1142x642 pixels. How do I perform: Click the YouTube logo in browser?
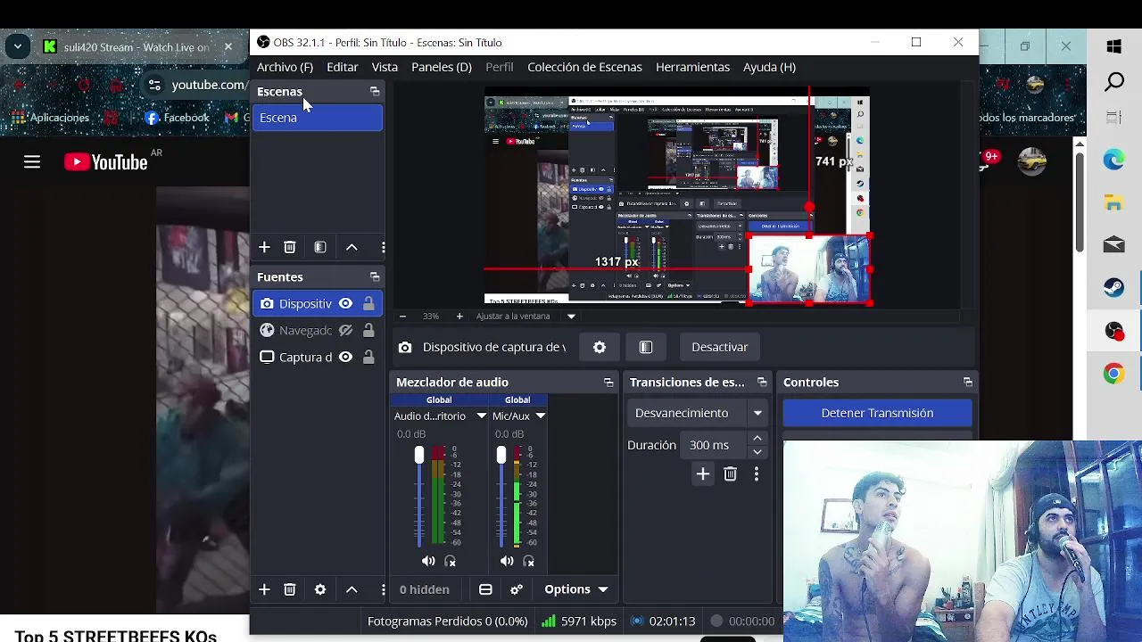(x=106, y=162)
